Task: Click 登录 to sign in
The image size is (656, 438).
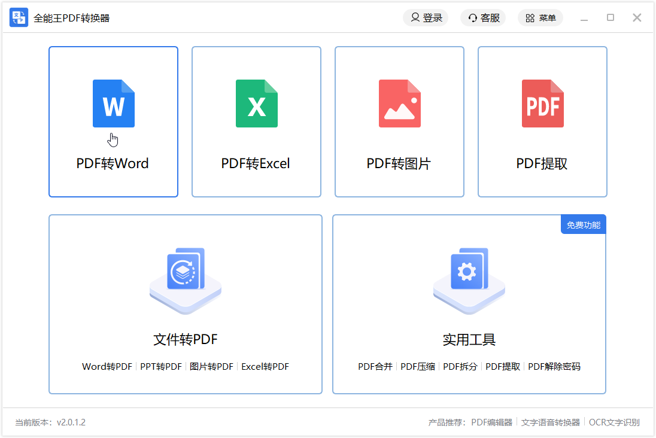Action: tap(426, 17)
